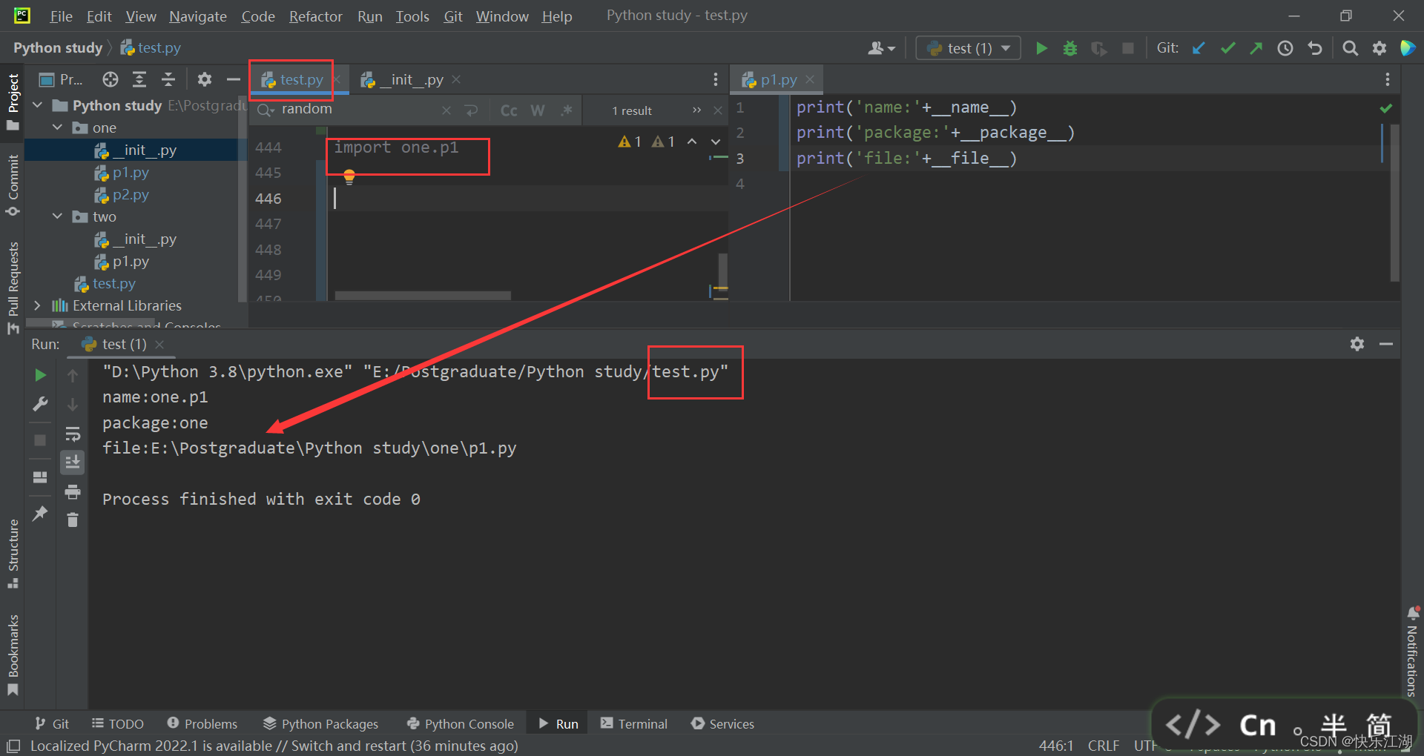Viewport: 1424px width, 756px height.
Task: Open Search Everywhere magnifier
Action: (x=1351, y=48)
